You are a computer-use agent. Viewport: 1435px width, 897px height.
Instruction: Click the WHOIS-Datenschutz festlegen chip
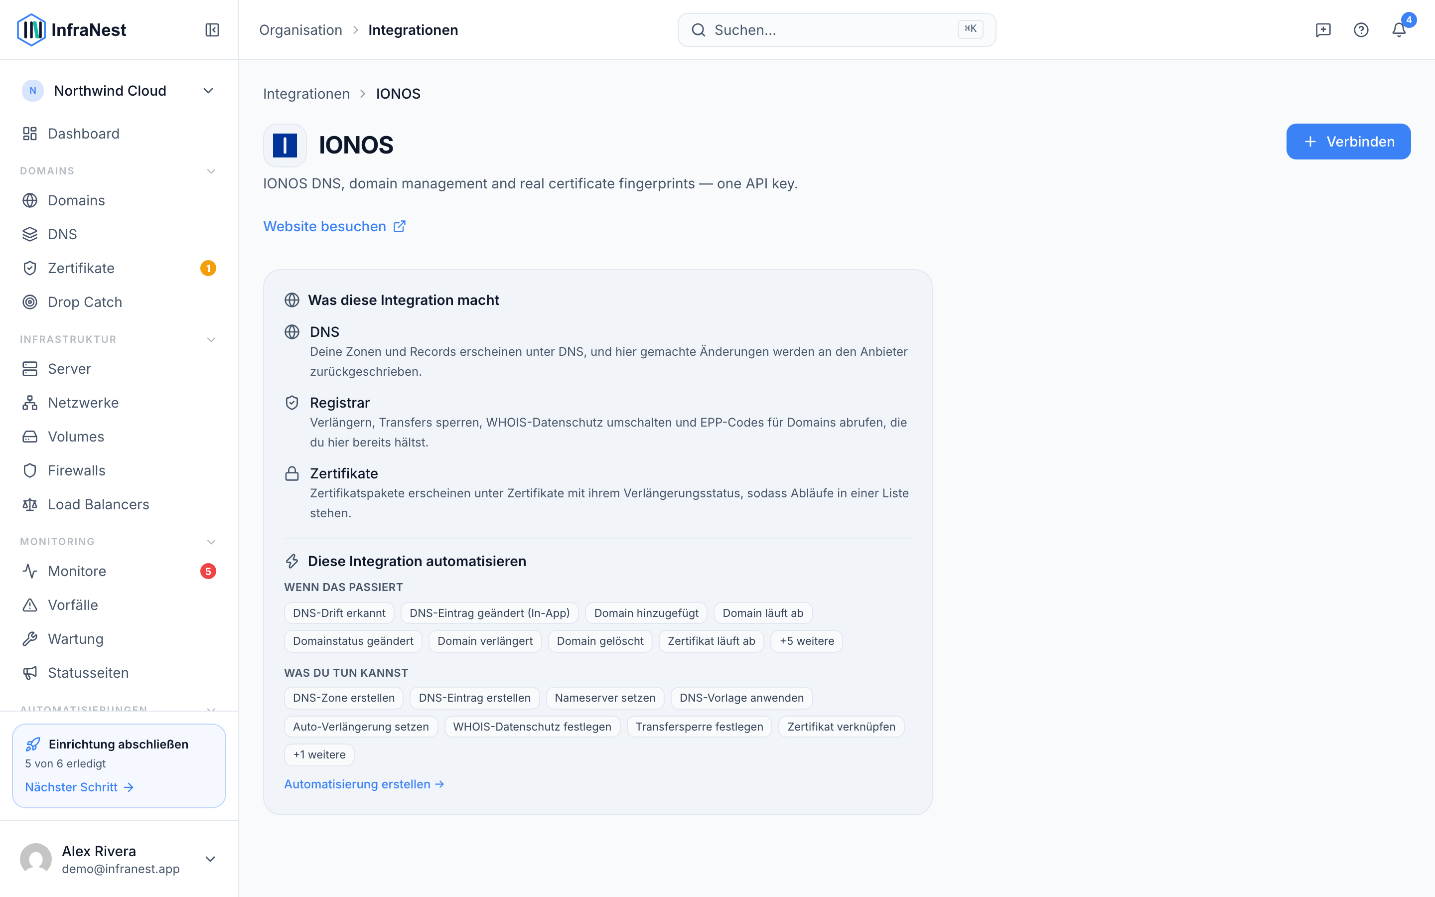click(532, 727)
